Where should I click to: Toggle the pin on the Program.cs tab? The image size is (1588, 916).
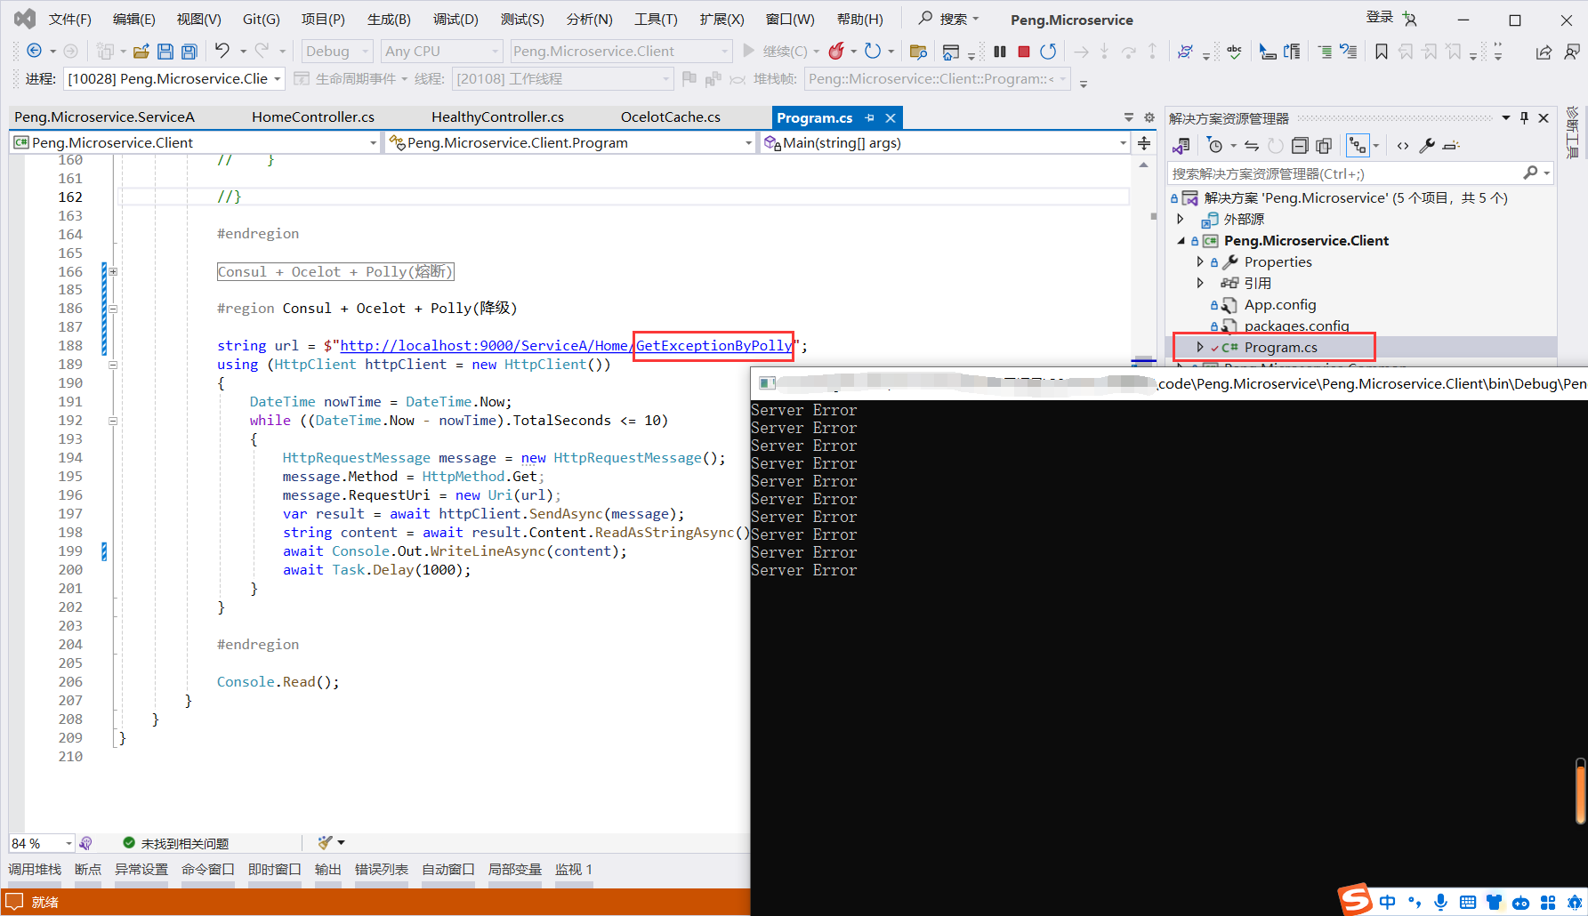tap(869, 117)
